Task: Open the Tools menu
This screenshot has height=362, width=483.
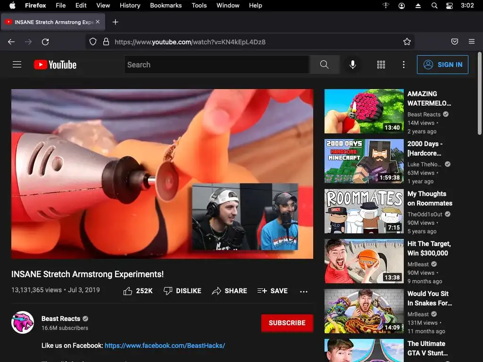Action: (199, 6)
